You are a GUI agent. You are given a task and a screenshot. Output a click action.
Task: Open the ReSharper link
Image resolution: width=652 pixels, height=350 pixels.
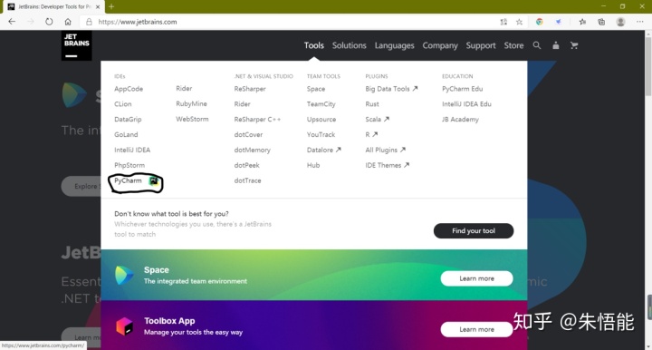pyautogui.click(x=250, y=89)
